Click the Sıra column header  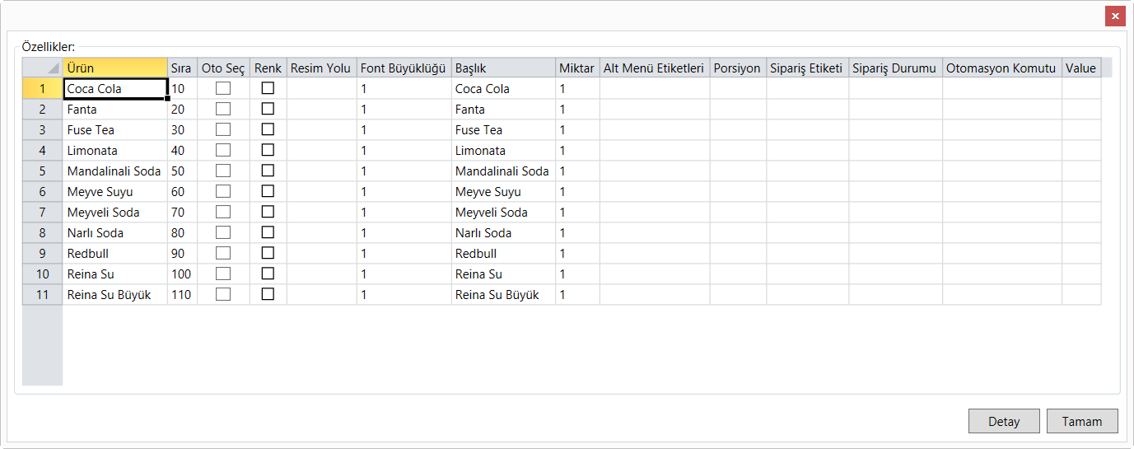click(182, 68)
